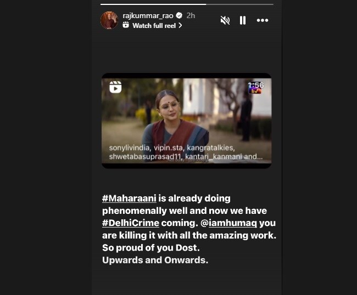Image resolution: width=357 pixels, height=295 pixels.
Task: Unmute the story audio
Action: [225, 20]
